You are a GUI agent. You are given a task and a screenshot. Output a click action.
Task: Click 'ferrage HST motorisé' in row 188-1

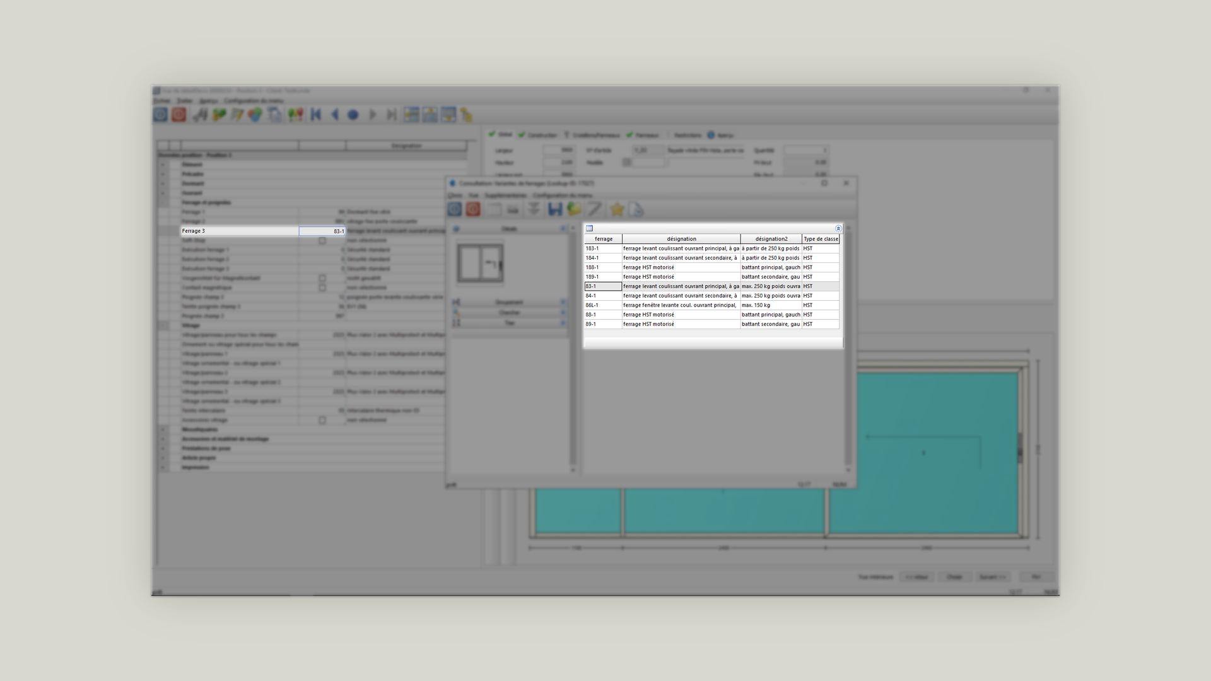[x=681, y=267]
